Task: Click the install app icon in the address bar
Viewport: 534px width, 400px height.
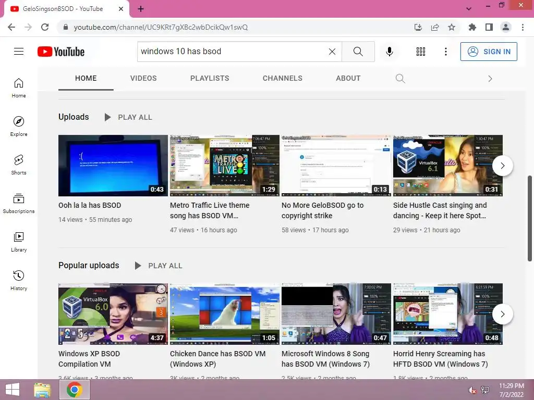Action: (418, 27)
